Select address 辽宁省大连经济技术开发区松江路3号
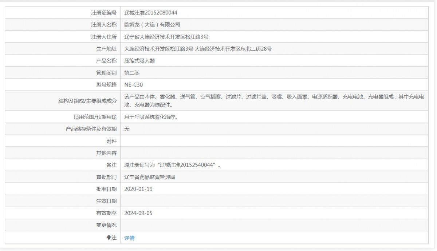Viewport: 437px width, 251px height. 166,37
